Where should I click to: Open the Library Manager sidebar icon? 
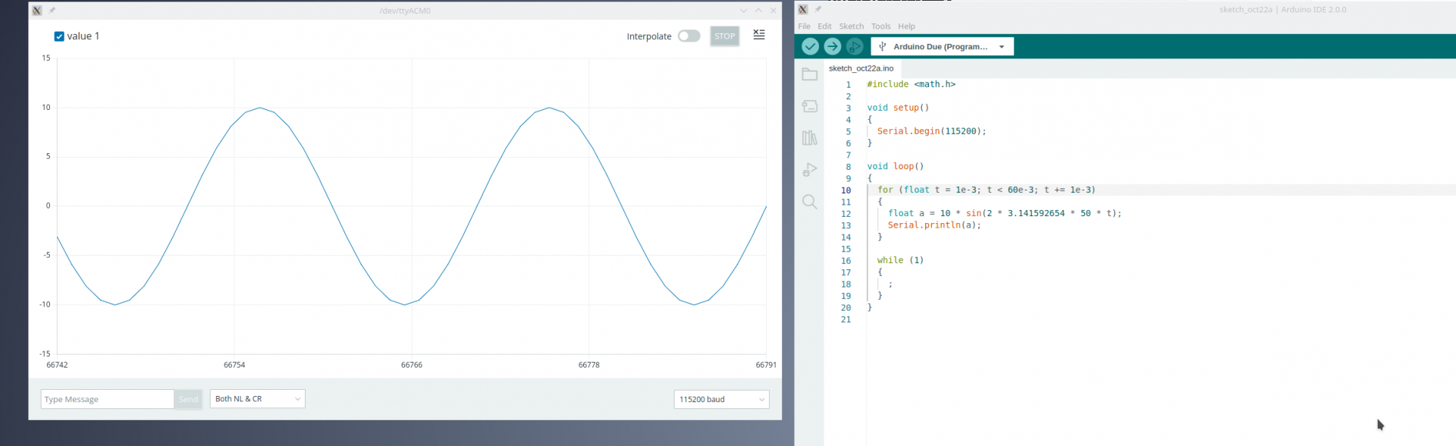click(810, 138)
